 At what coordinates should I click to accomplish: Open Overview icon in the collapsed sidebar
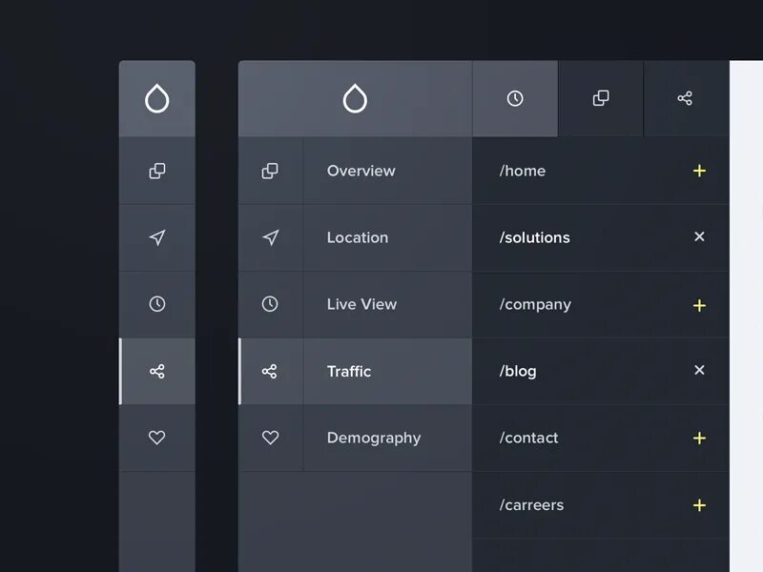[x=156, y=171]
